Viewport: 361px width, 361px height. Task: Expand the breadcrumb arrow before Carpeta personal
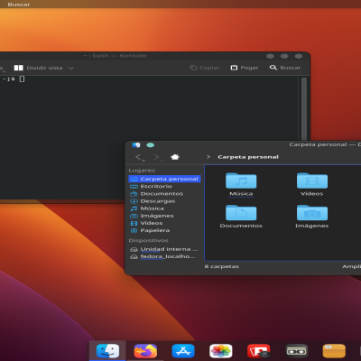208,157
